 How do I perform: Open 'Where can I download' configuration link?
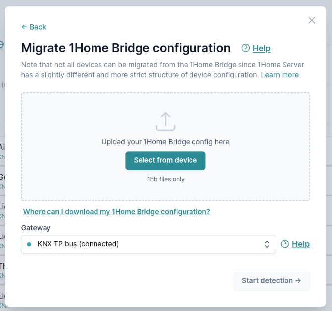point(116,212)
